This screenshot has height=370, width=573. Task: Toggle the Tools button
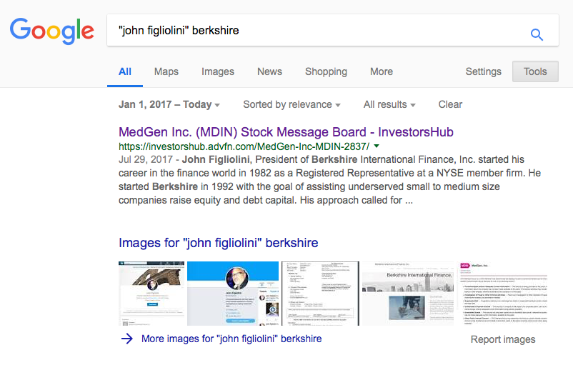pyautogui.click(x=535, y=71)
